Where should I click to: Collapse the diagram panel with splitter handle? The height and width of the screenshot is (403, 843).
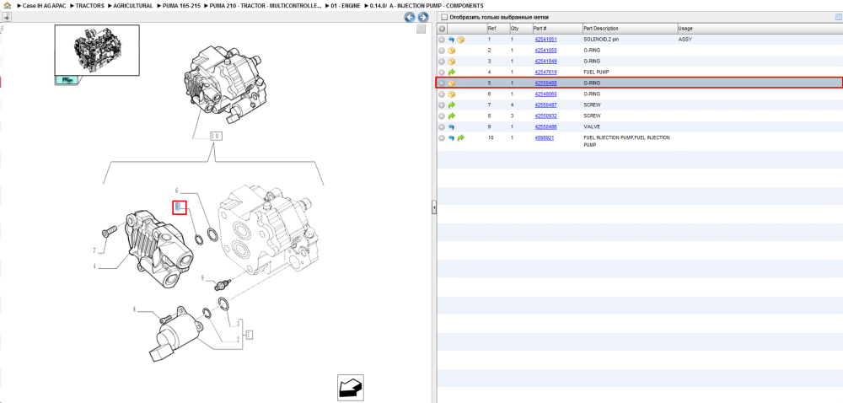434,207
